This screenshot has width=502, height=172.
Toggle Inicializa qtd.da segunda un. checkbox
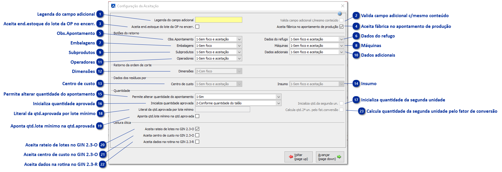(x=341, y=103)
